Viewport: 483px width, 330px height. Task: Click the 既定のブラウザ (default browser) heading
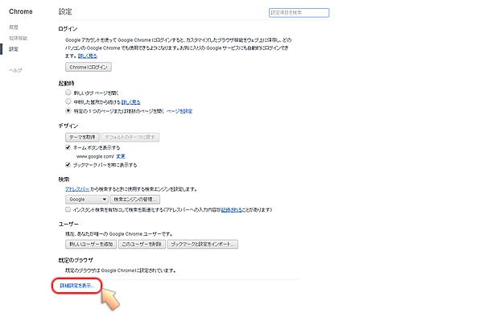click(x=76, y=260)
